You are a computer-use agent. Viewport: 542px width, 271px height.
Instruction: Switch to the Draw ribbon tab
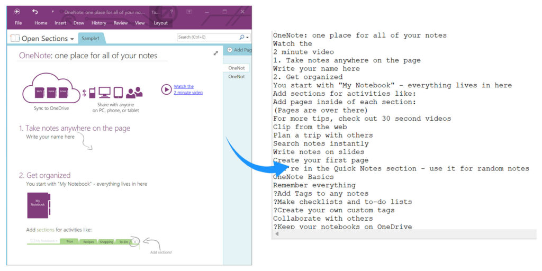point(79,23)
